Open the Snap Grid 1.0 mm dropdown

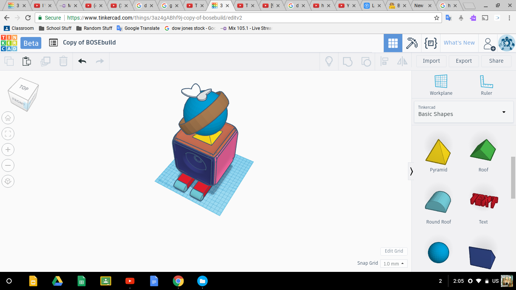pos(394,264)
